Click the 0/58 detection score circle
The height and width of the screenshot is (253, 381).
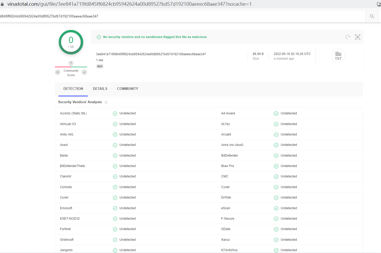(x=71, y=42)
